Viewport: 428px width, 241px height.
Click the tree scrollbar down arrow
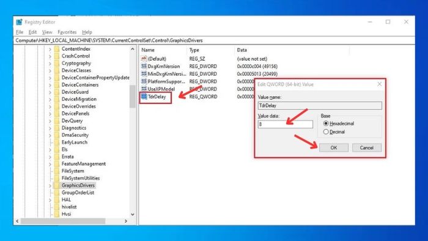tap(133, 214)
